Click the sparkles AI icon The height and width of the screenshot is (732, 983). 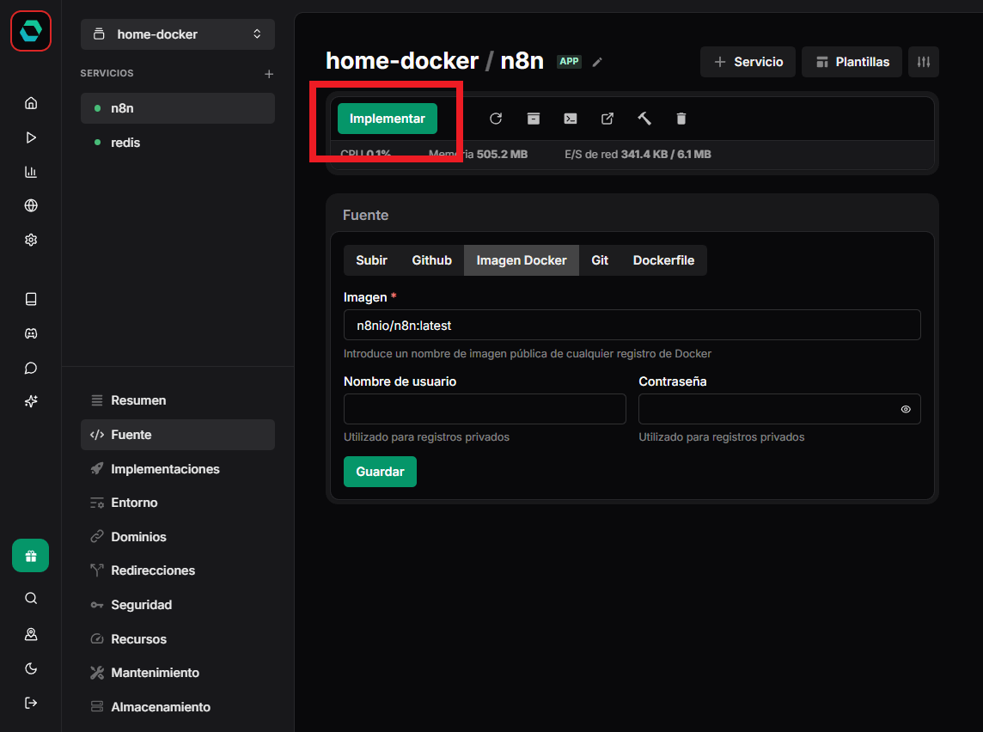(x=31, y=401)
